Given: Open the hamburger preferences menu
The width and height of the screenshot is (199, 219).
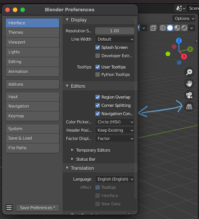Looking at the screenshot, I should 9,208.
